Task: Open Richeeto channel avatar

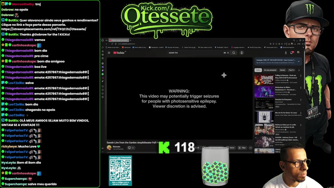Action: point(109,148)
